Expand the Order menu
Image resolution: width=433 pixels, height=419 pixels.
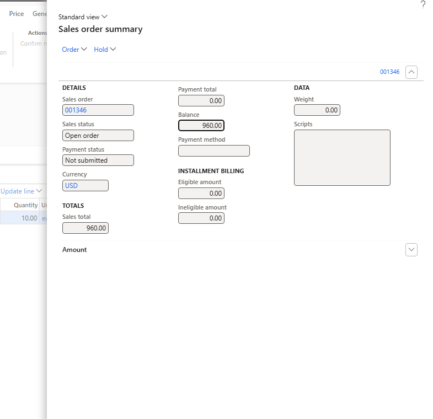74,50
